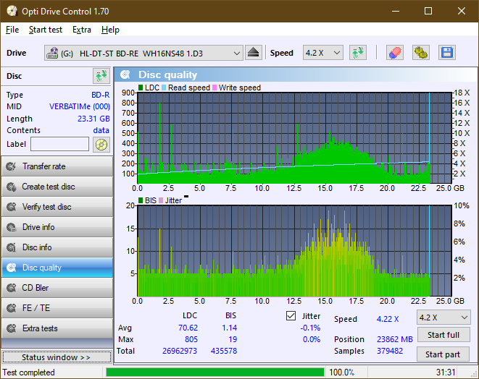Click the disc label icon button
This screenshot has width=479, height=379.
pos(101,144)
